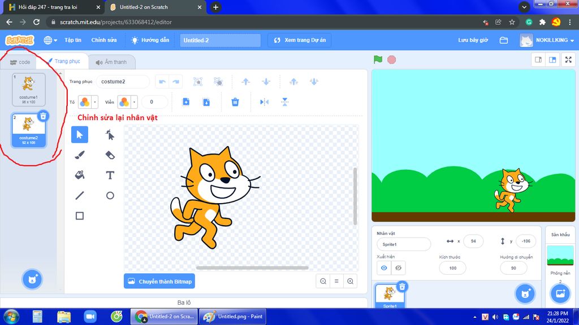Click the green flag to run project
The image size is (579, 325).
[x=378, y=60]
